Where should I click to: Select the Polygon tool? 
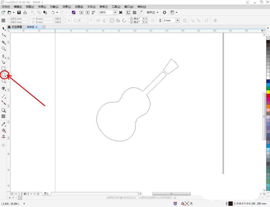pyautogui.click(x=4, y=81)
